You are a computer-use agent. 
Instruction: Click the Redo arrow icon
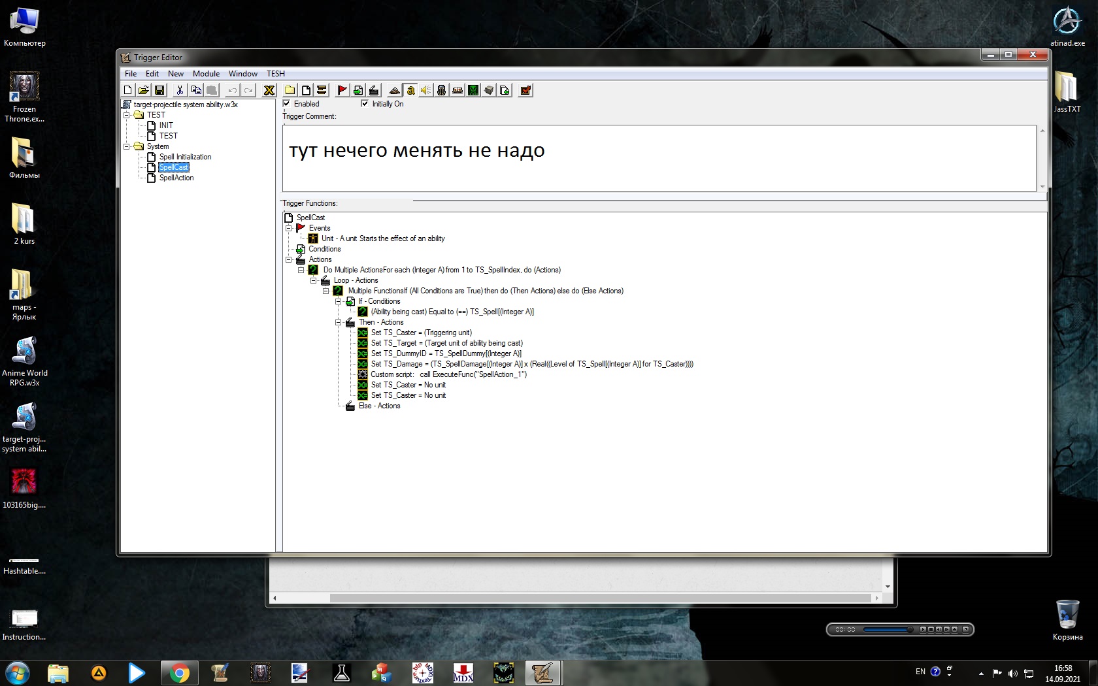click(x=248, y=90)
